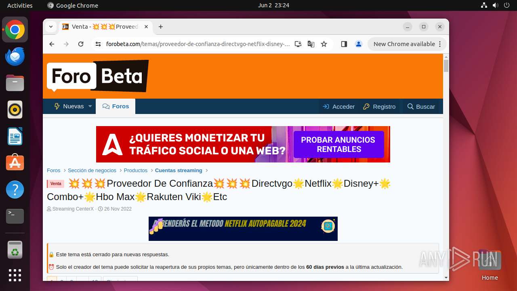Bookmark this tab with the star
517x291 pixels.
click(x=324, y=44)
